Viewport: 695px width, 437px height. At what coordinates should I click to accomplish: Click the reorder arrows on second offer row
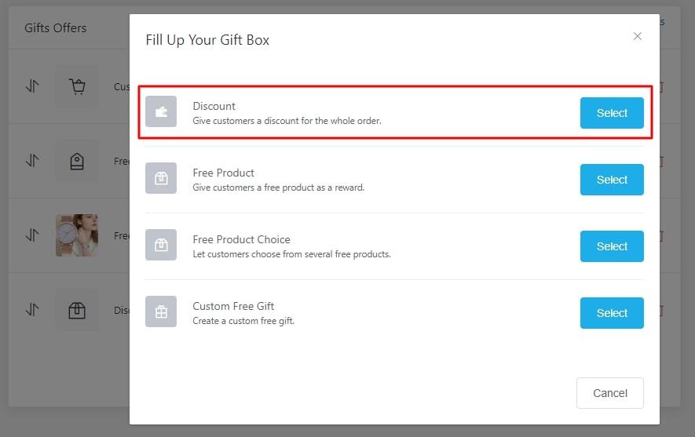[x=32, y=160]
